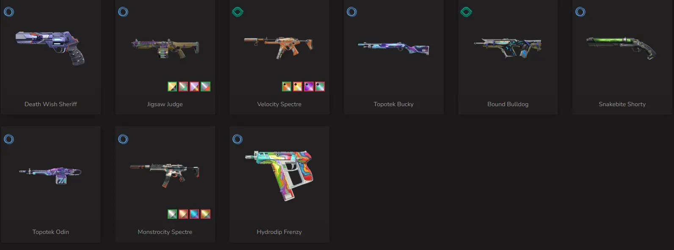Click the Topotek Odin skin name
This screenshot has height=250, width=674.
tap(51, 232)
